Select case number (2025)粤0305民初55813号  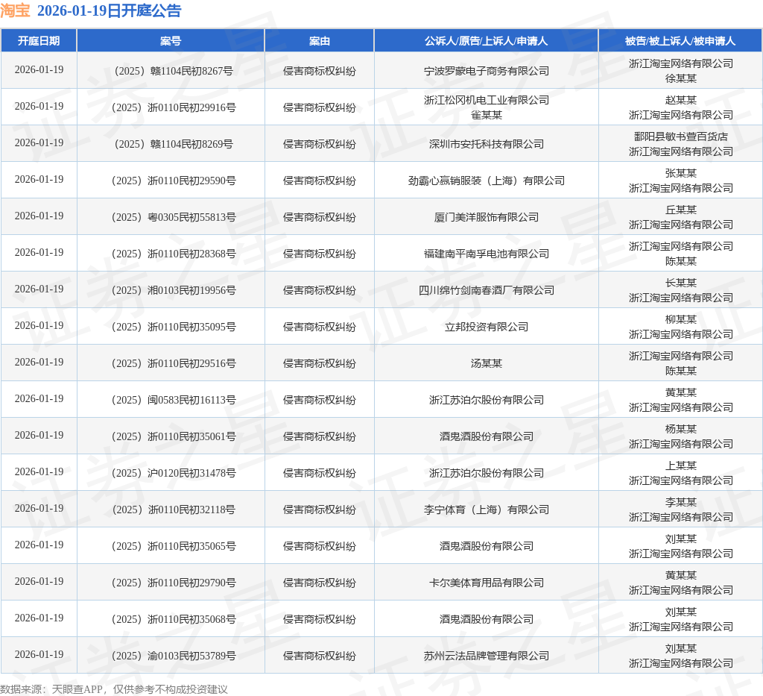(x=174, y=217)
